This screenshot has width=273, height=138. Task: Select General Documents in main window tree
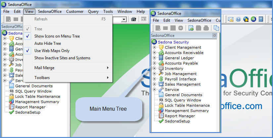coord(34,86)
